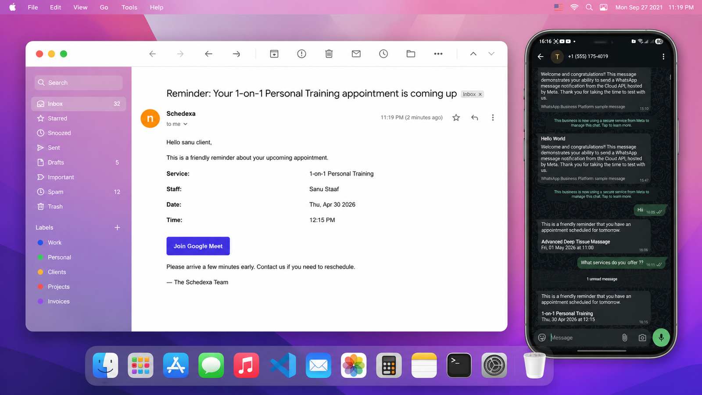Click the Wi-Fi status icon in the menu bar

[574, 7]
